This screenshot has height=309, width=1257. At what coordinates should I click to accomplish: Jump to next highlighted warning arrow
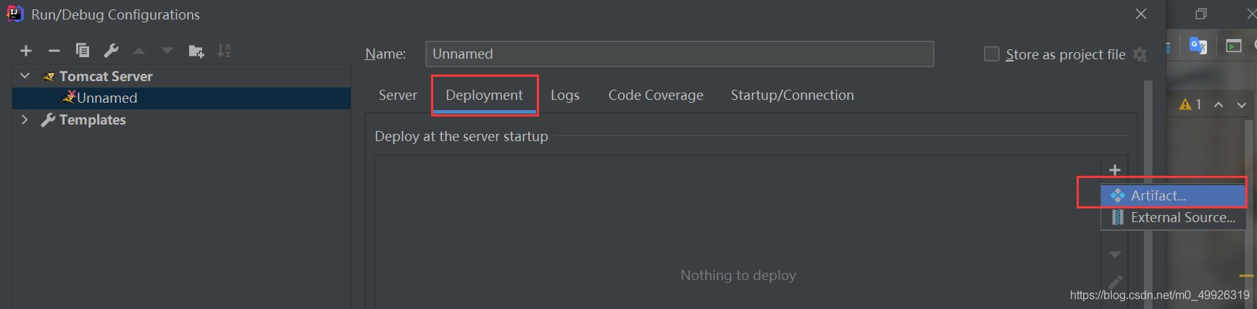pos(1242,105)
